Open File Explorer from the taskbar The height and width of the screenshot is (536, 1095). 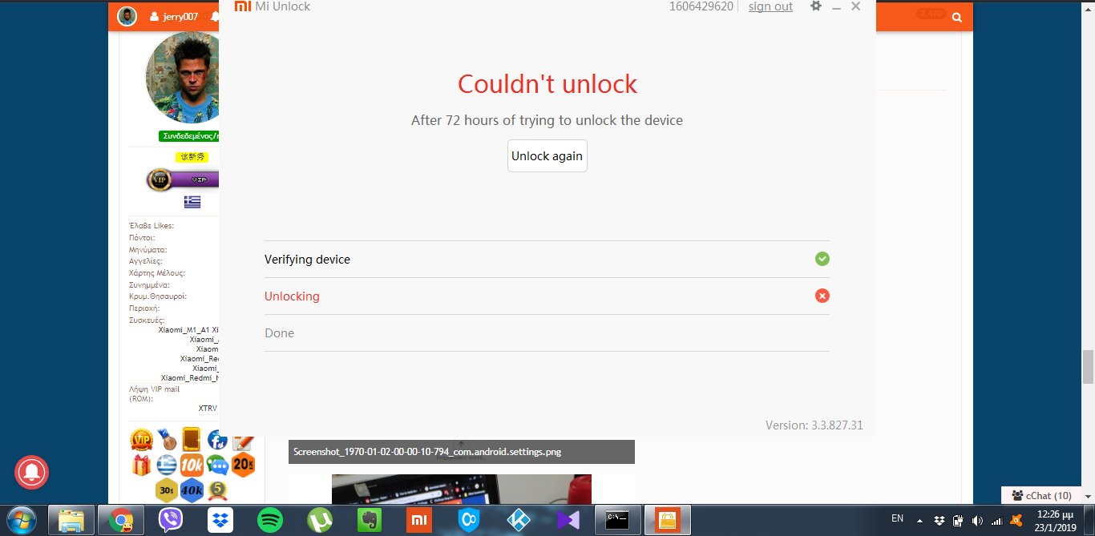pos(71,521)
